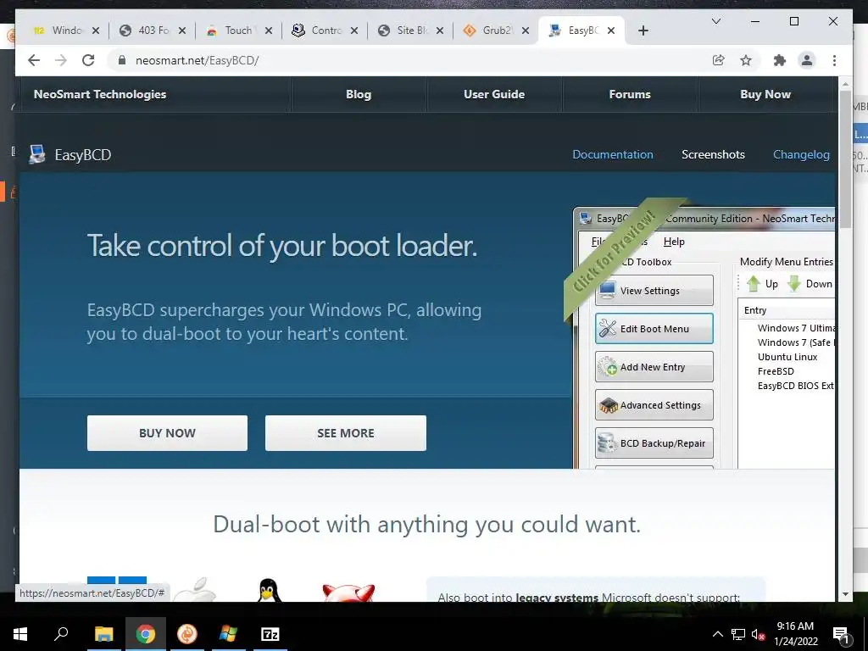Go back to the previous page

click(34, 60)
